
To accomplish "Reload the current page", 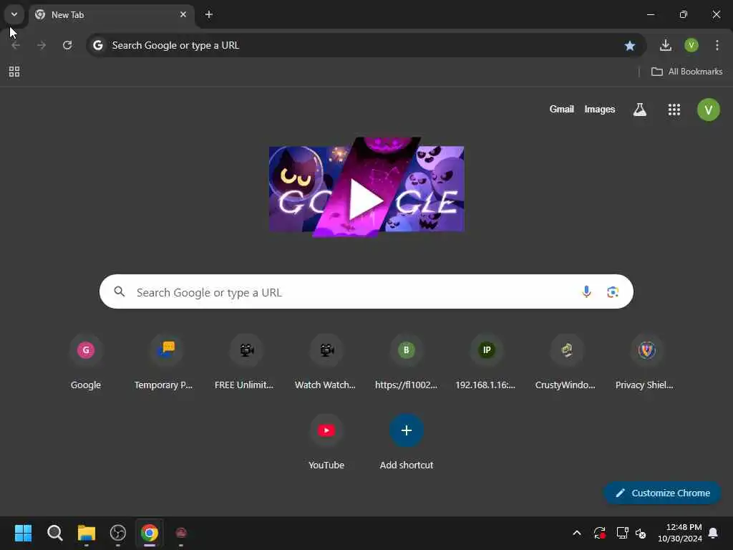I will pyautogui.click(x=67, y=45).
